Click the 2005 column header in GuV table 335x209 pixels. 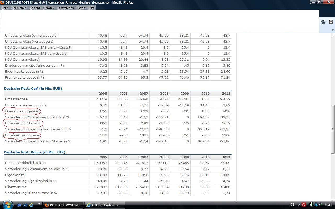(103, 93)
